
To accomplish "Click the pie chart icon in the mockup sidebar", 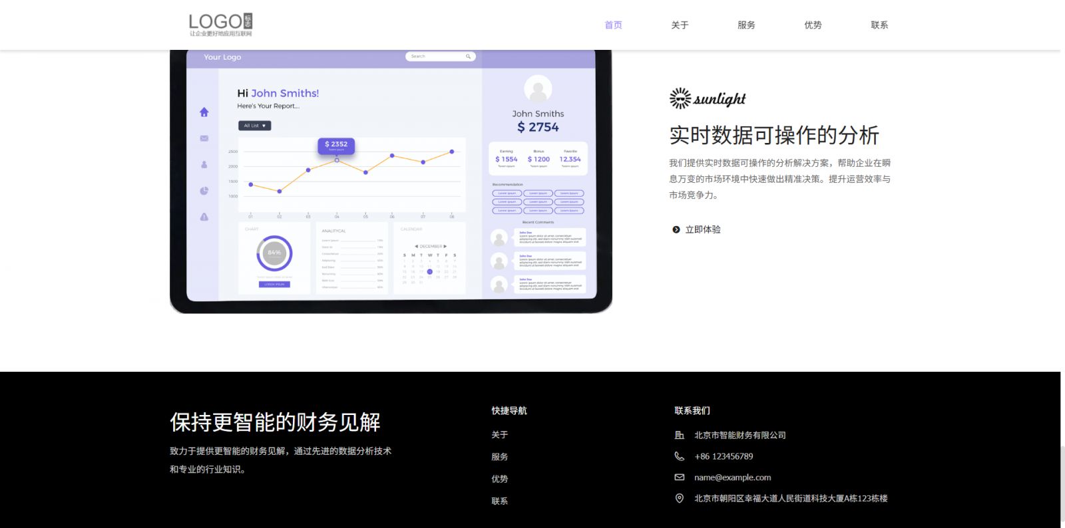I will pos(204,191).
